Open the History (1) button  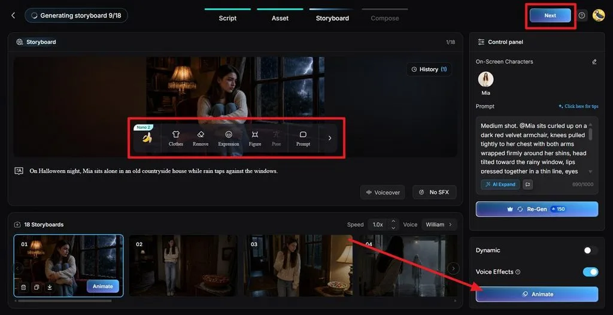click(429, 69)
